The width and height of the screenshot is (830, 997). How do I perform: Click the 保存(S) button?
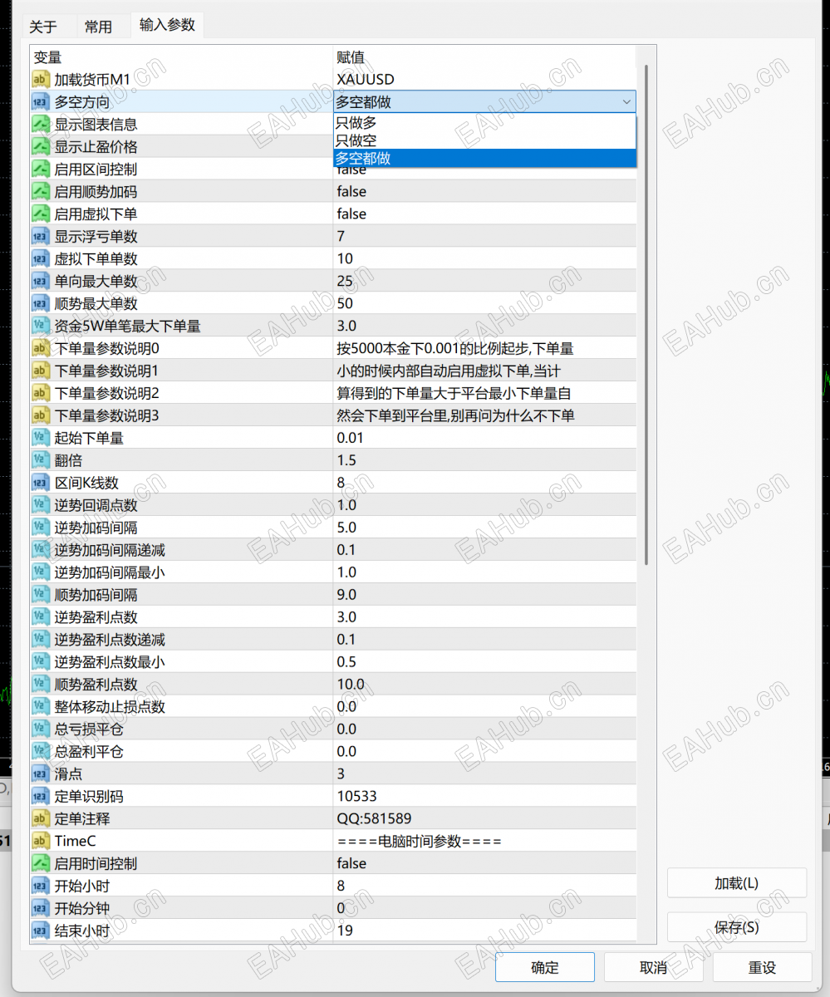(x=737, y=927)
